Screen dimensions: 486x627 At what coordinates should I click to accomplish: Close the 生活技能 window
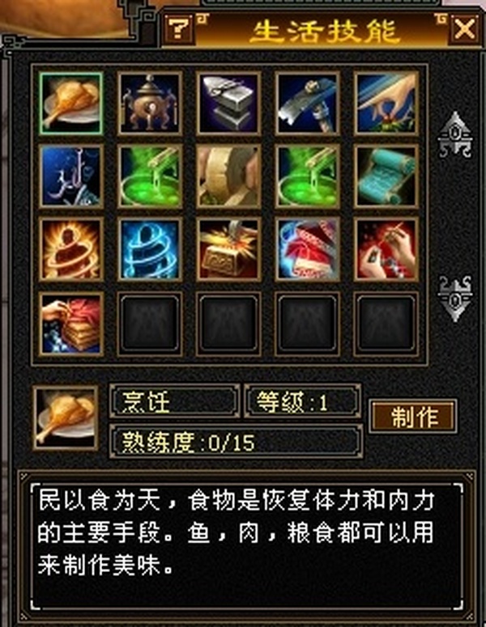tap(465, 29)
